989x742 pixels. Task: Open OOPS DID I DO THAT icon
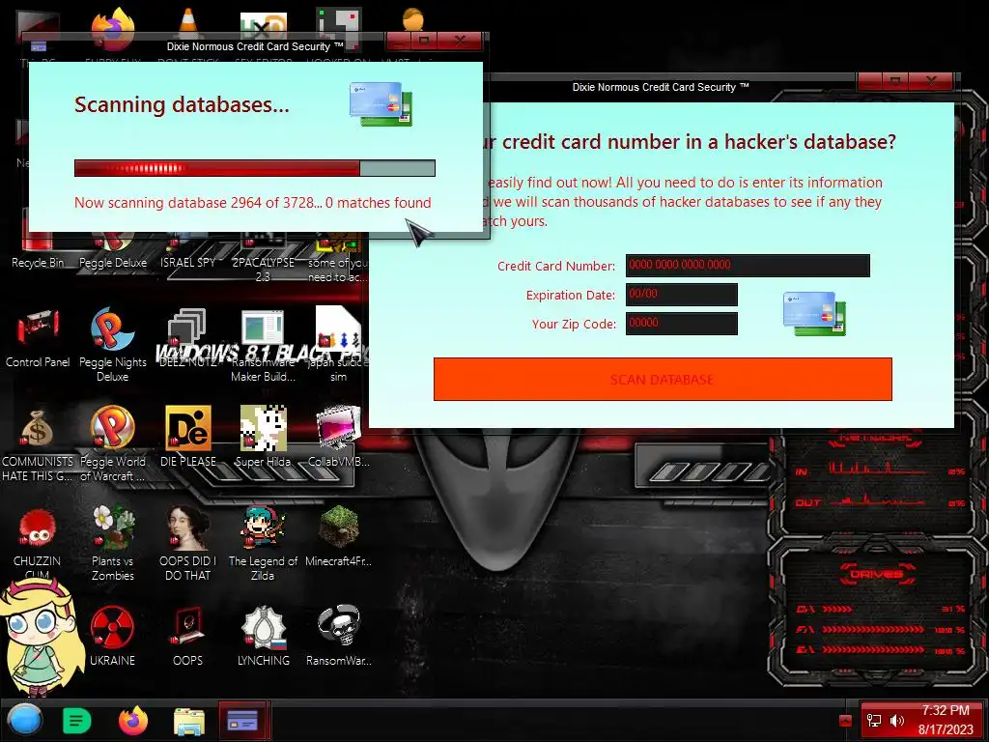[x=187, y=543]
